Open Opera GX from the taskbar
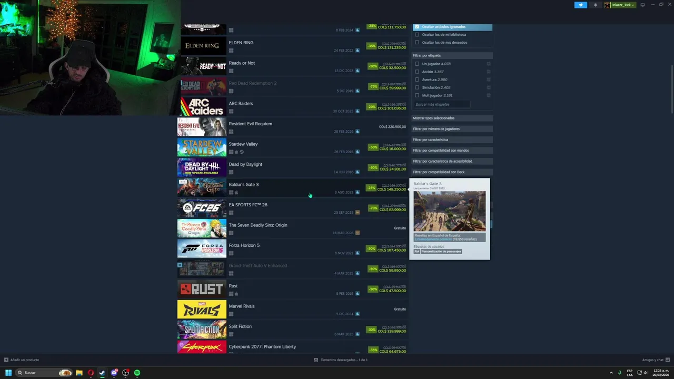The height and width of the screenshot is (379, 674). [91, 373]
